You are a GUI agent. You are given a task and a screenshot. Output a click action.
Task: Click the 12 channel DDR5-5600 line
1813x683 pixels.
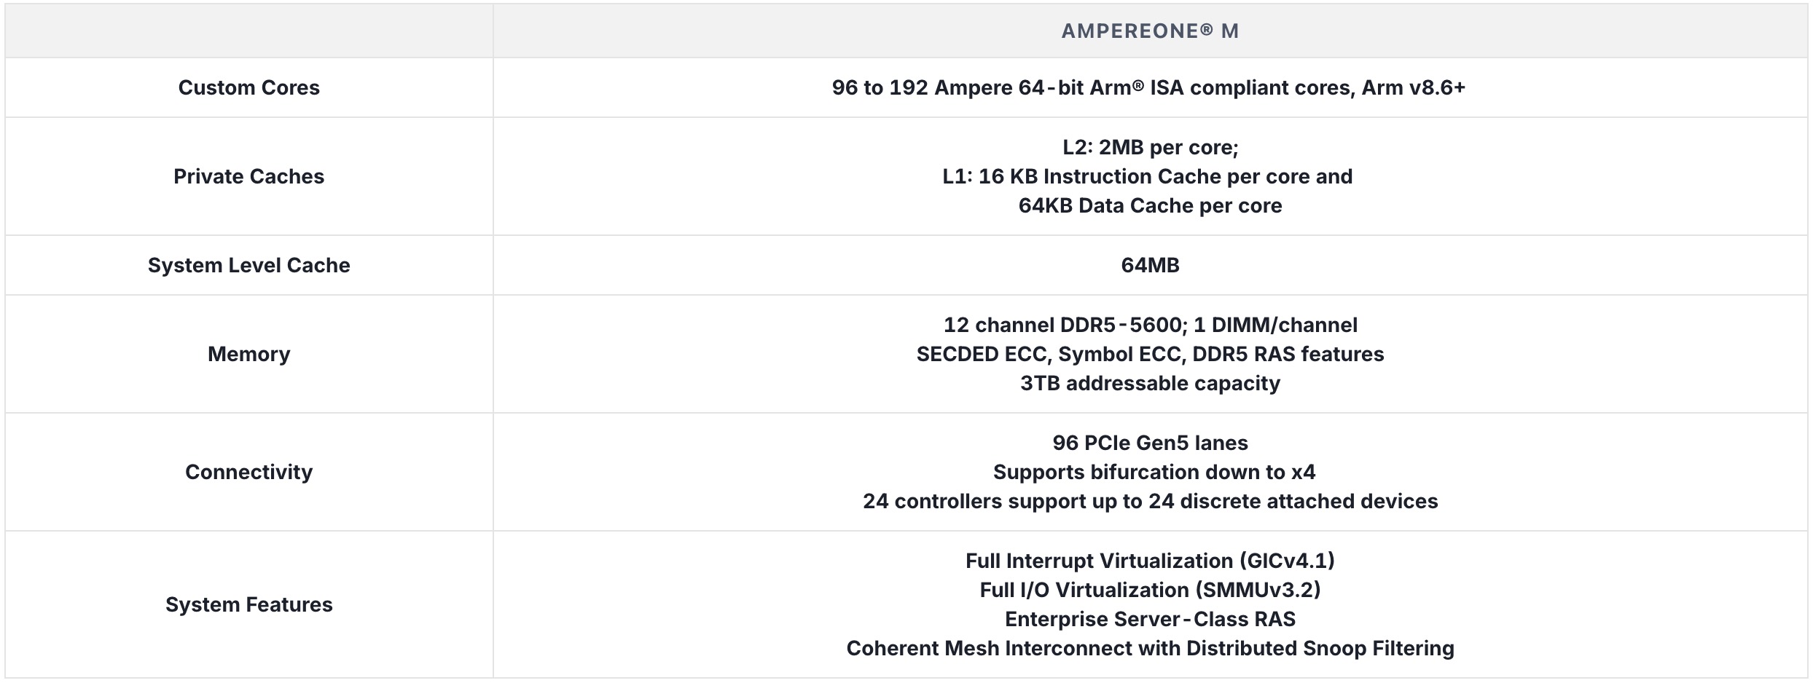coord(1150,325)
